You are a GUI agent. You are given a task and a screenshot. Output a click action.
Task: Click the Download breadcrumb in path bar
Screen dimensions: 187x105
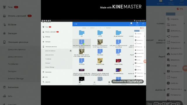click(108, 28)
